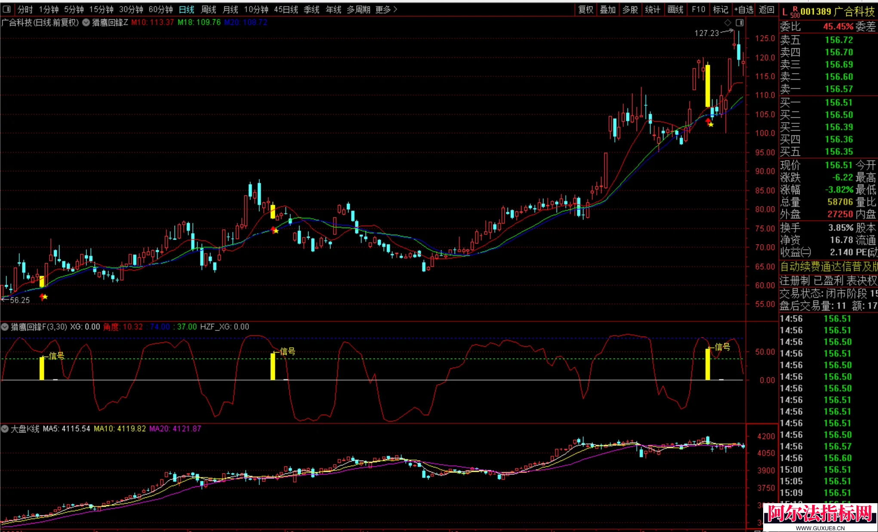Click the 换手 3.85% value
Image resolution: width=878 pixels, height=532 pixels.
click(x=841, y=228)
